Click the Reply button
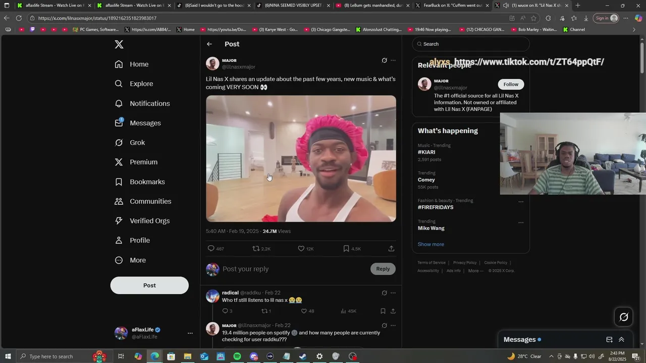Image resolution: width=646 pixels, height=363 pixels. click(383, 269)
